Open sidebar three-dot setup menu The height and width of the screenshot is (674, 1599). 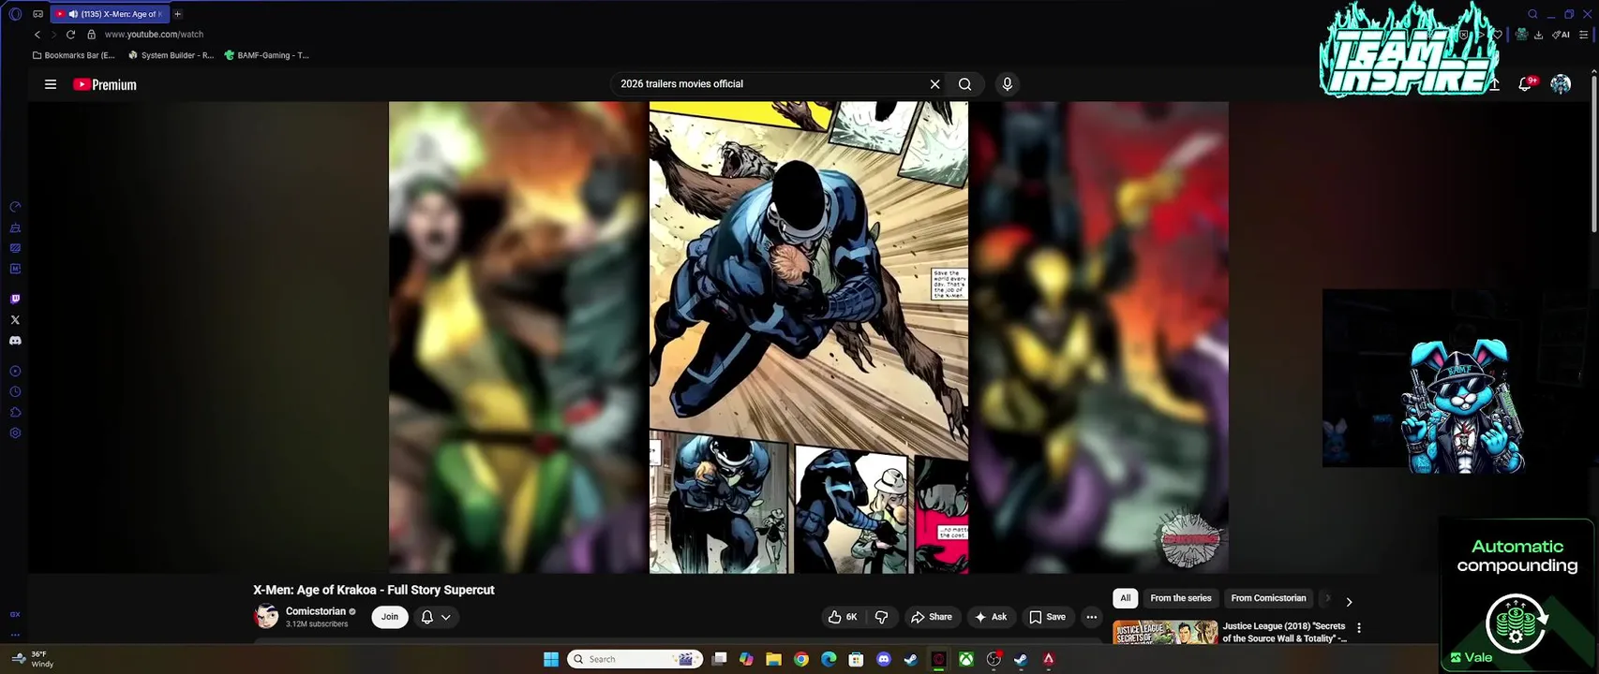click(x=15, y=635)
